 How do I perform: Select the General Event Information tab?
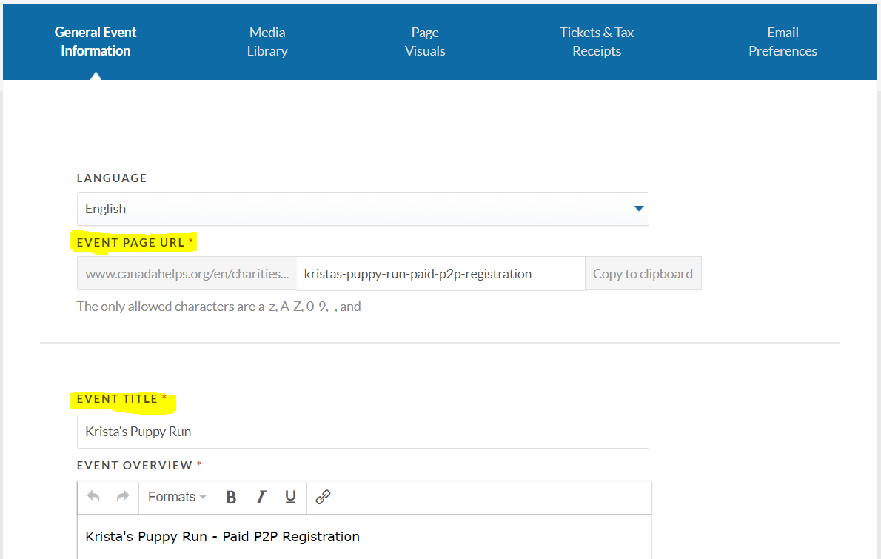click(96, 41)
